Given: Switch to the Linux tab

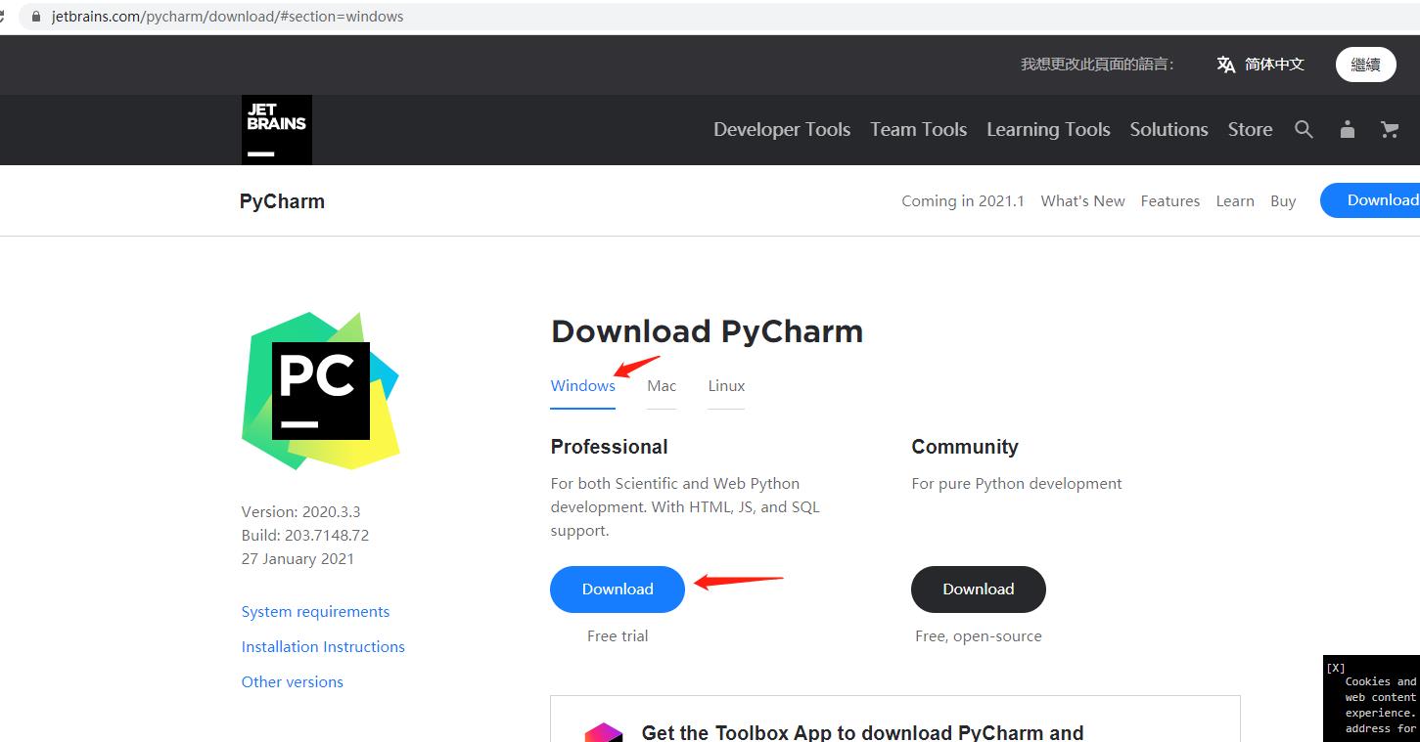Looking at the screenshot, I should click(x=726, y=385).
